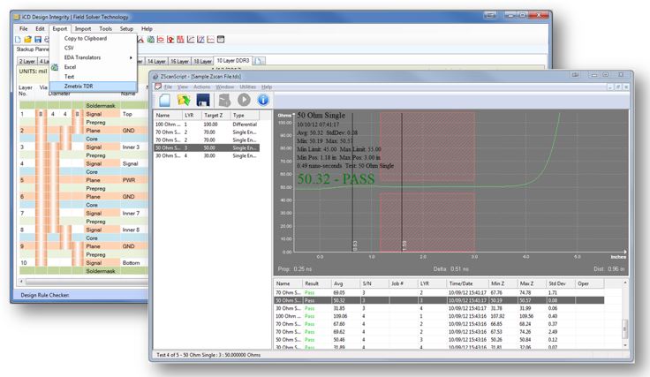650x377 pixels.
Task: Click Result column header in results table
Action: tap(316, 283)
